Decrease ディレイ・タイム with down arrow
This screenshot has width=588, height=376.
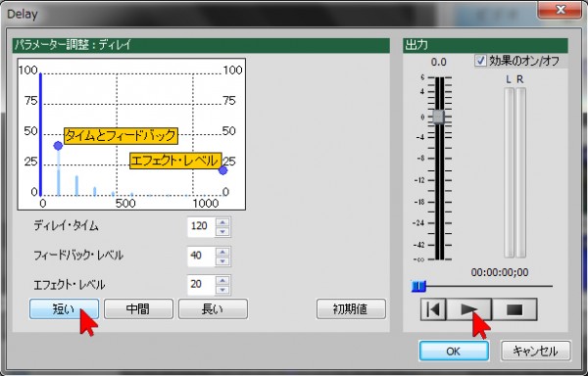tap(222, 231)
